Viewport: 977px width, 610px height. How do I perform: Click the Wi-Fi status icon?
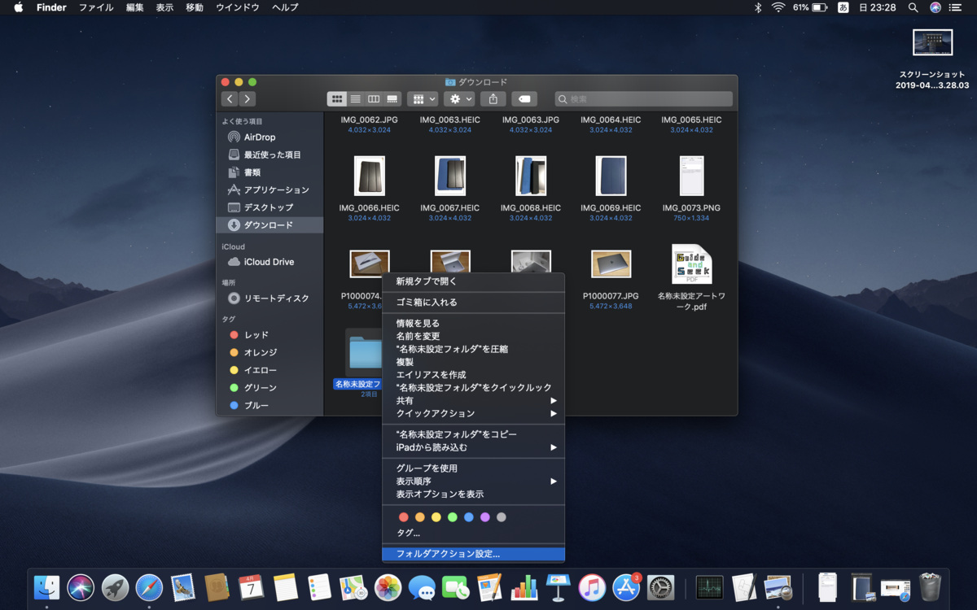[x=778, y=7]
